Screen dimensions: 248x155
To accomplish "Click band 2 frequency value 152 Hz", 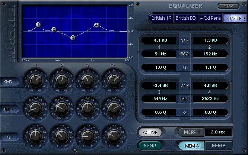I will click(x=210, y=54).
